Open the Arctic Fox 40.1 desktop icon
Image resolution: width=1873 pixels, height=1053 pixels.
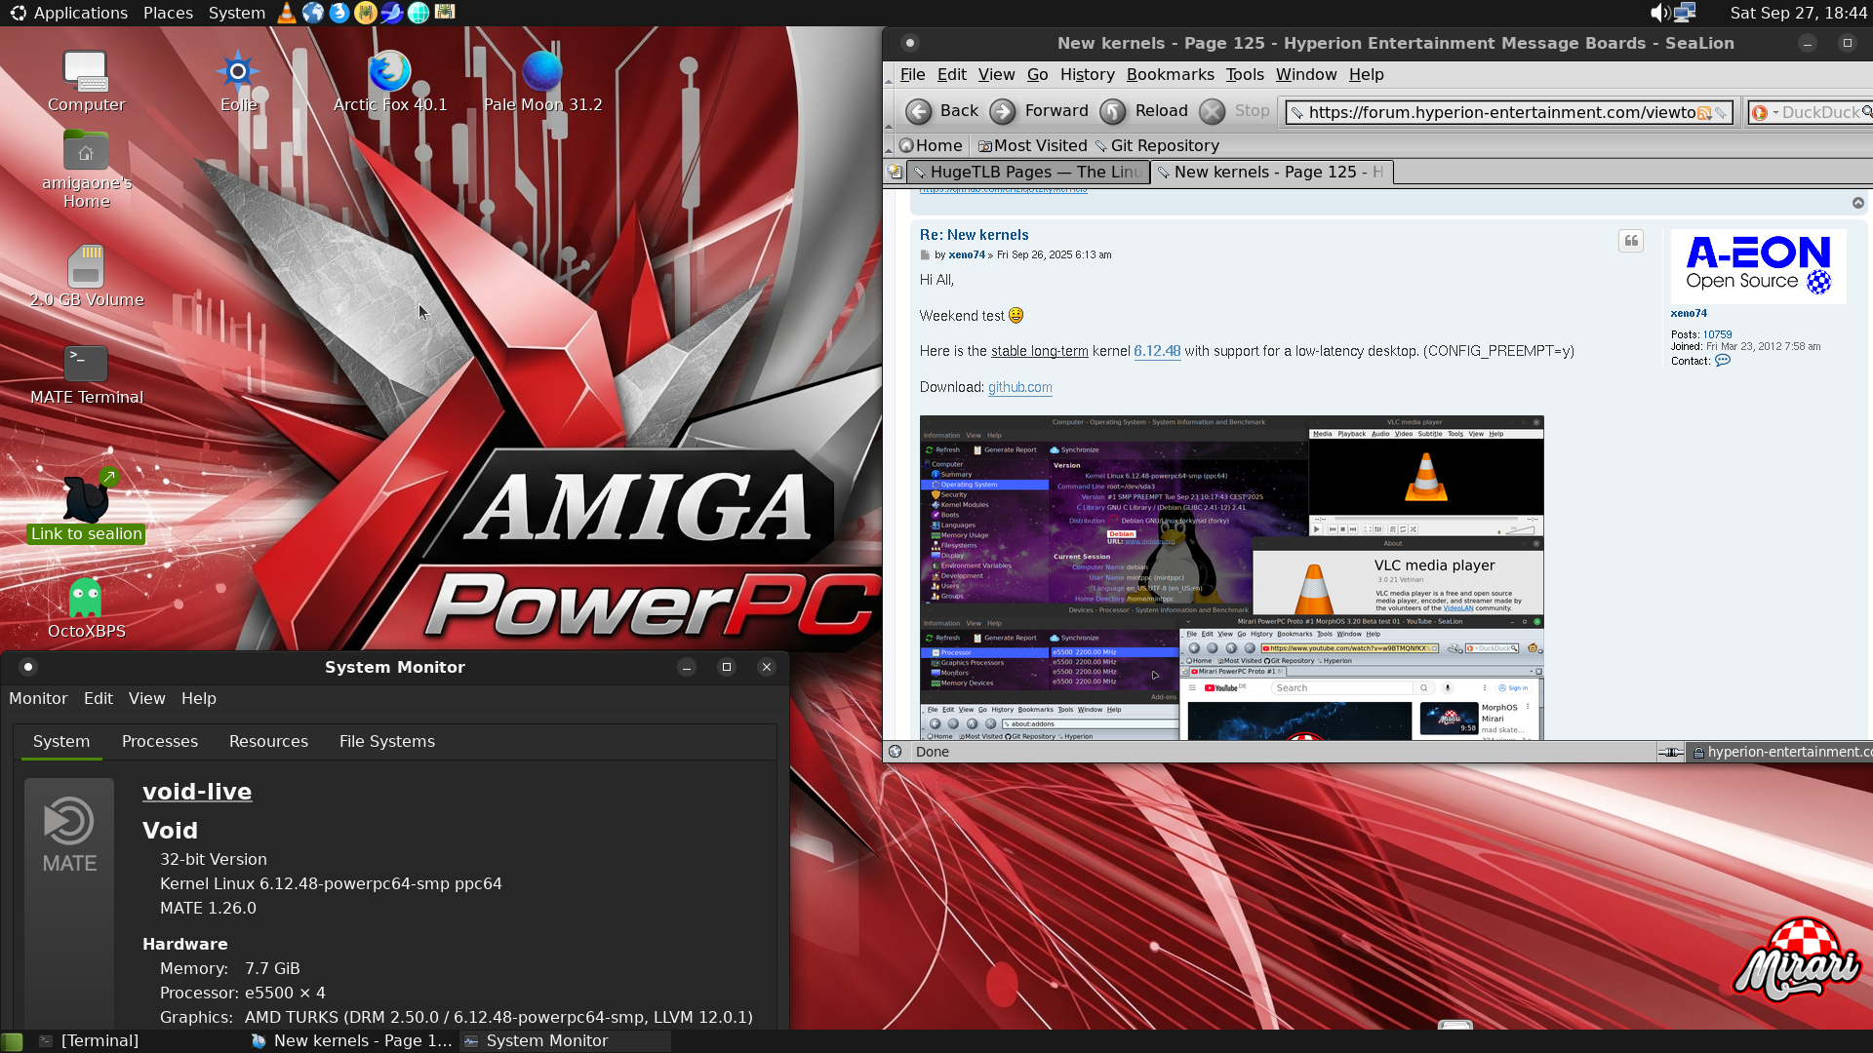tap(389, 72)
